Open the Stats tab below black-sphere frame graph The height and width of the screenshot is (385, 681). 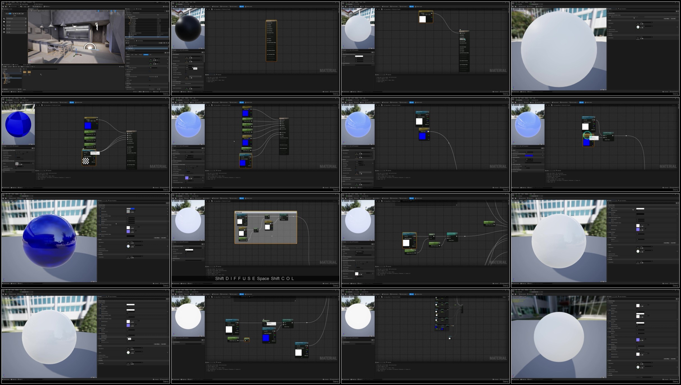pyautogui.click(x=208, y=75)
